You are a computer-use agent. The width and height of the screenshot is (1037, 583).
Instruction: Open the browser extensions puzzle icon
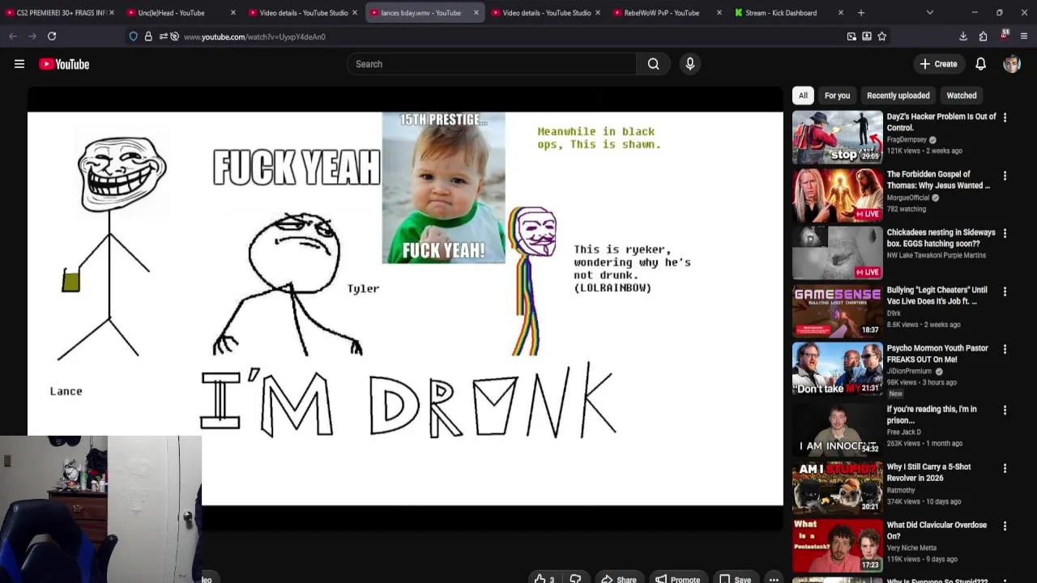pyautogui.click(x=983, y=36)
